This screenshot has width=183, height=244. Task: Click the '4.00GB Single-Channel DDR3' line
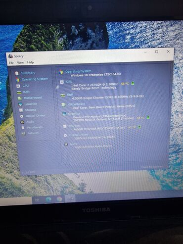[x=108, y=97]
